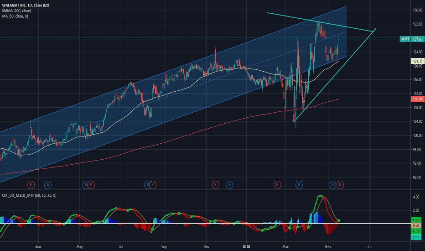The image size is (425, 251).
Task: Select the SMMA (200, close) indicator label
Action: pos(16,10)
